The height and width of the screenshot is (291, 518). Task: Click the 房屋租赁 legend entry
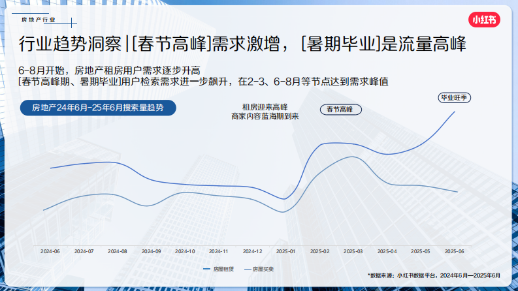point(219,269)
